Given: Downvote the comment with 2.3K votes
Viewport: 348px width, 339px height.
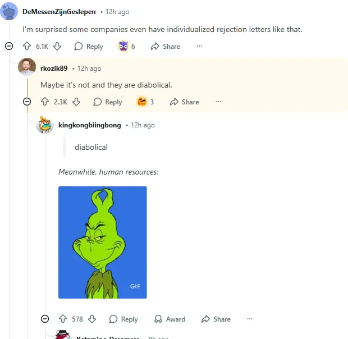Looking at the screenshot, I should pyautogui.click(x=76, y=102).
